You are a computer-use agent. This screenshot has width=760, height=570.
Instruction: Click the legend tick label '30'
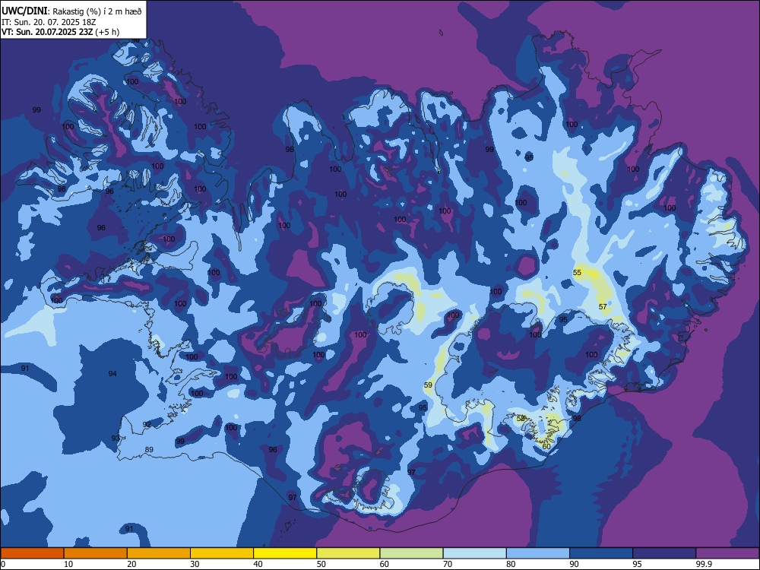pos(195,564)
